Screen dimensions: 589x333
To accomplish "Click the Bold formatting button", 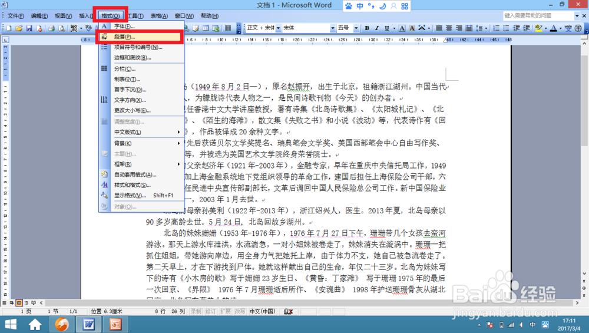I will coord(367,28).
